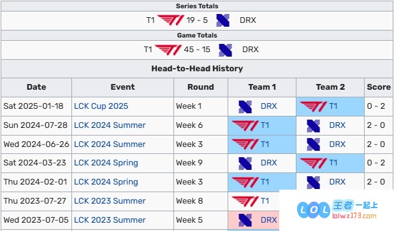394x231 pixels.
Task: Click the T1 logo in Game Totals
Action: 168,50
